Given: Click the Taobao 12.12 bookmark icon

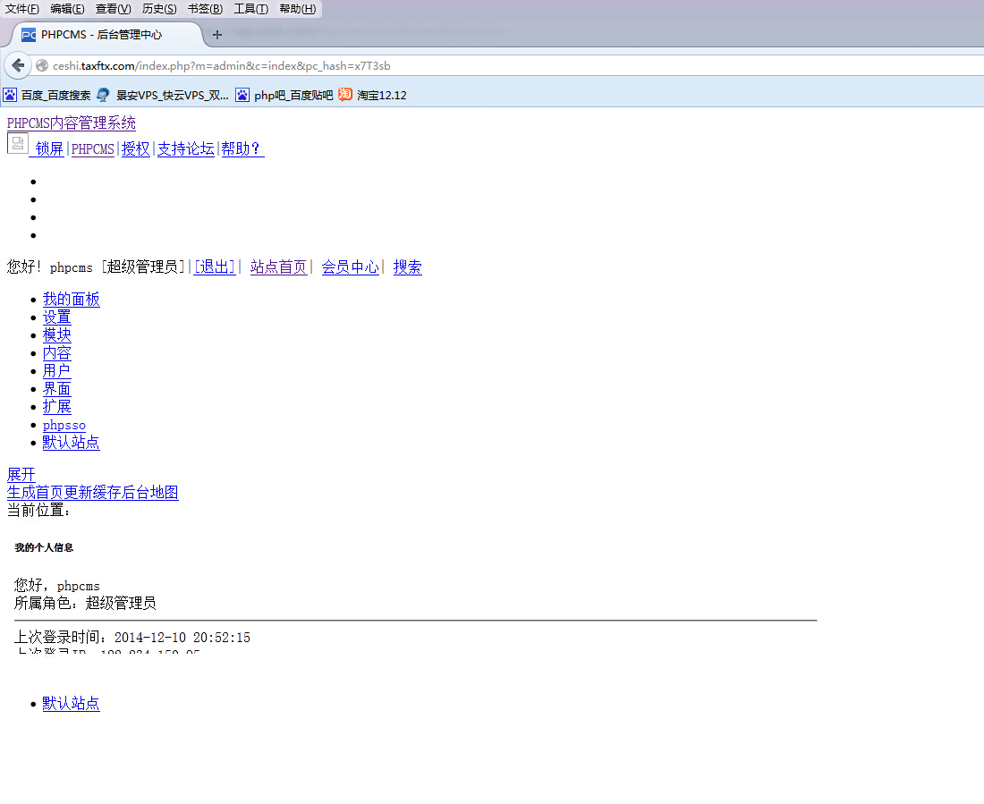Looking at the screenshot, I should click(345, 95).
